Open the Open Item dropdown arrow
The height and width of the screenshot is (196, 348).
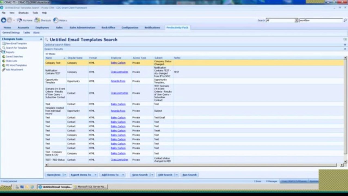click(65, 175)
